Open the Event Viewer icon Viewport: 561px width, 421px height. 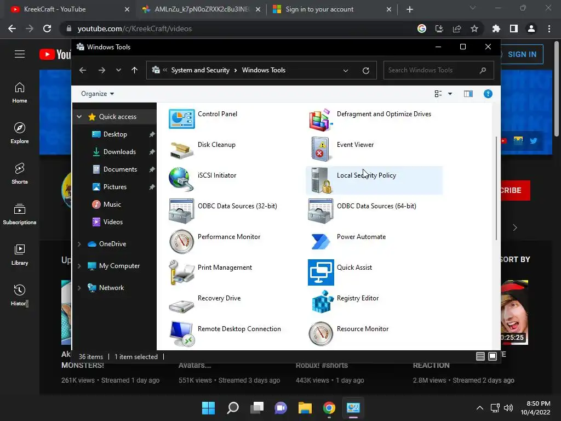point(320,149)
